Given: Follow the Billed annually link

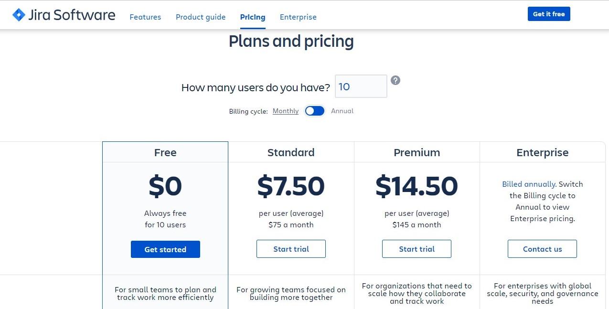Looking at the screenshot, I should [528, 184].
